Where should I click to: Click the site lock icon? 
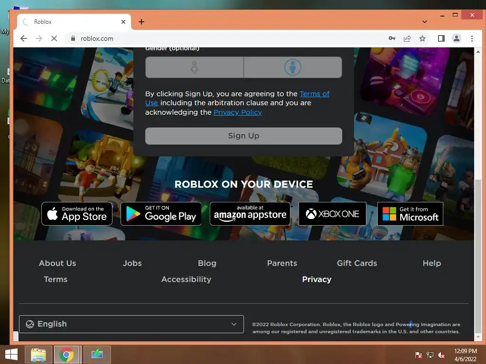pyautogui.click(x=73, y=38)
